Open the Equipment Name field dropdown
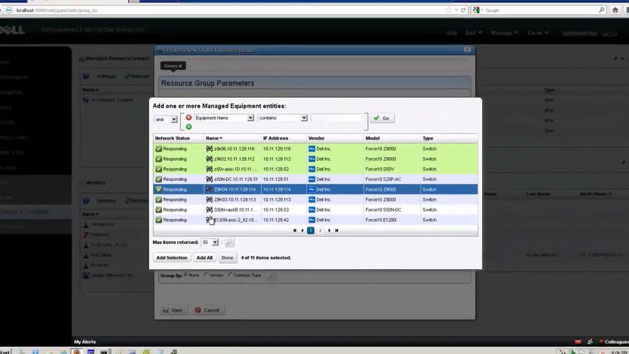This screenshot has height=354, width=629. pyautogui.click(x=250, y=118)
